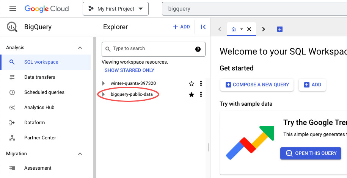Click ADD in Explorer header
The image size is (347, 178).
tap(181, 27)
